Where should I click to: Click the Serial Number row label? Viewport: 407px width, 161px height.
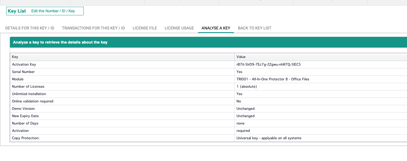[23, 72]
